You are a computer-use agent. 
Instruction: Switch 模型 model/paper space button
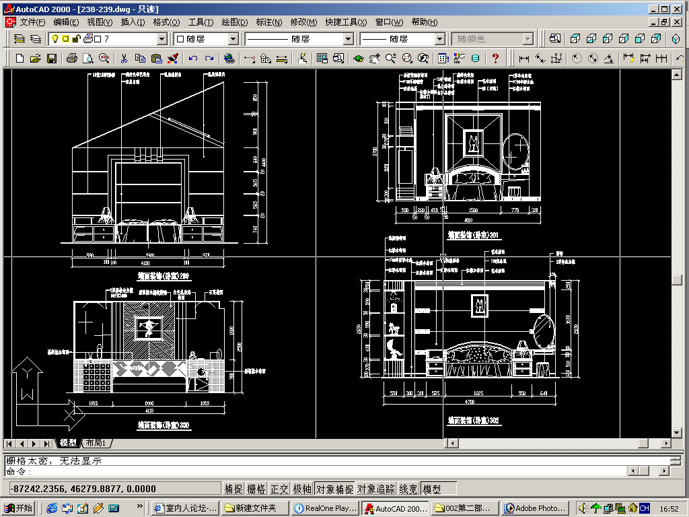[438, 489]
